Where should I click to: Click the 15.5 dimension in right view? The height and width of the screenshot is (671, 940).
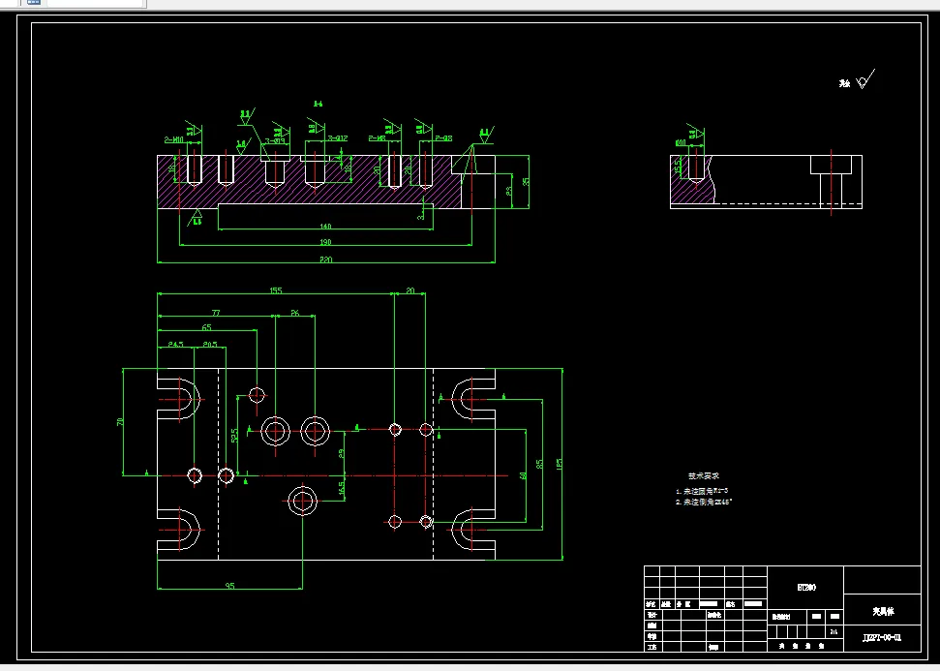pyautogui.click(x=678, y=167)
